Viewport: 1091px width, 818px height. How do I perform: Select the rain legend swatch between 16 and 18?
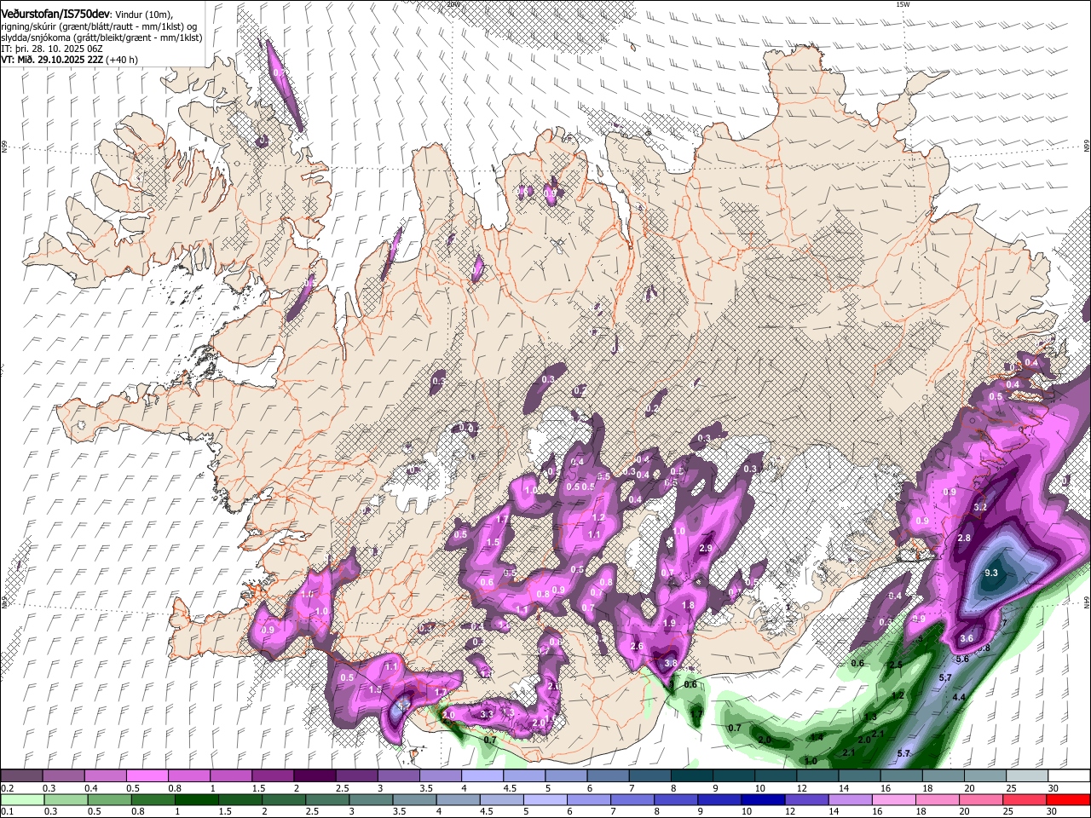(892, 799)
